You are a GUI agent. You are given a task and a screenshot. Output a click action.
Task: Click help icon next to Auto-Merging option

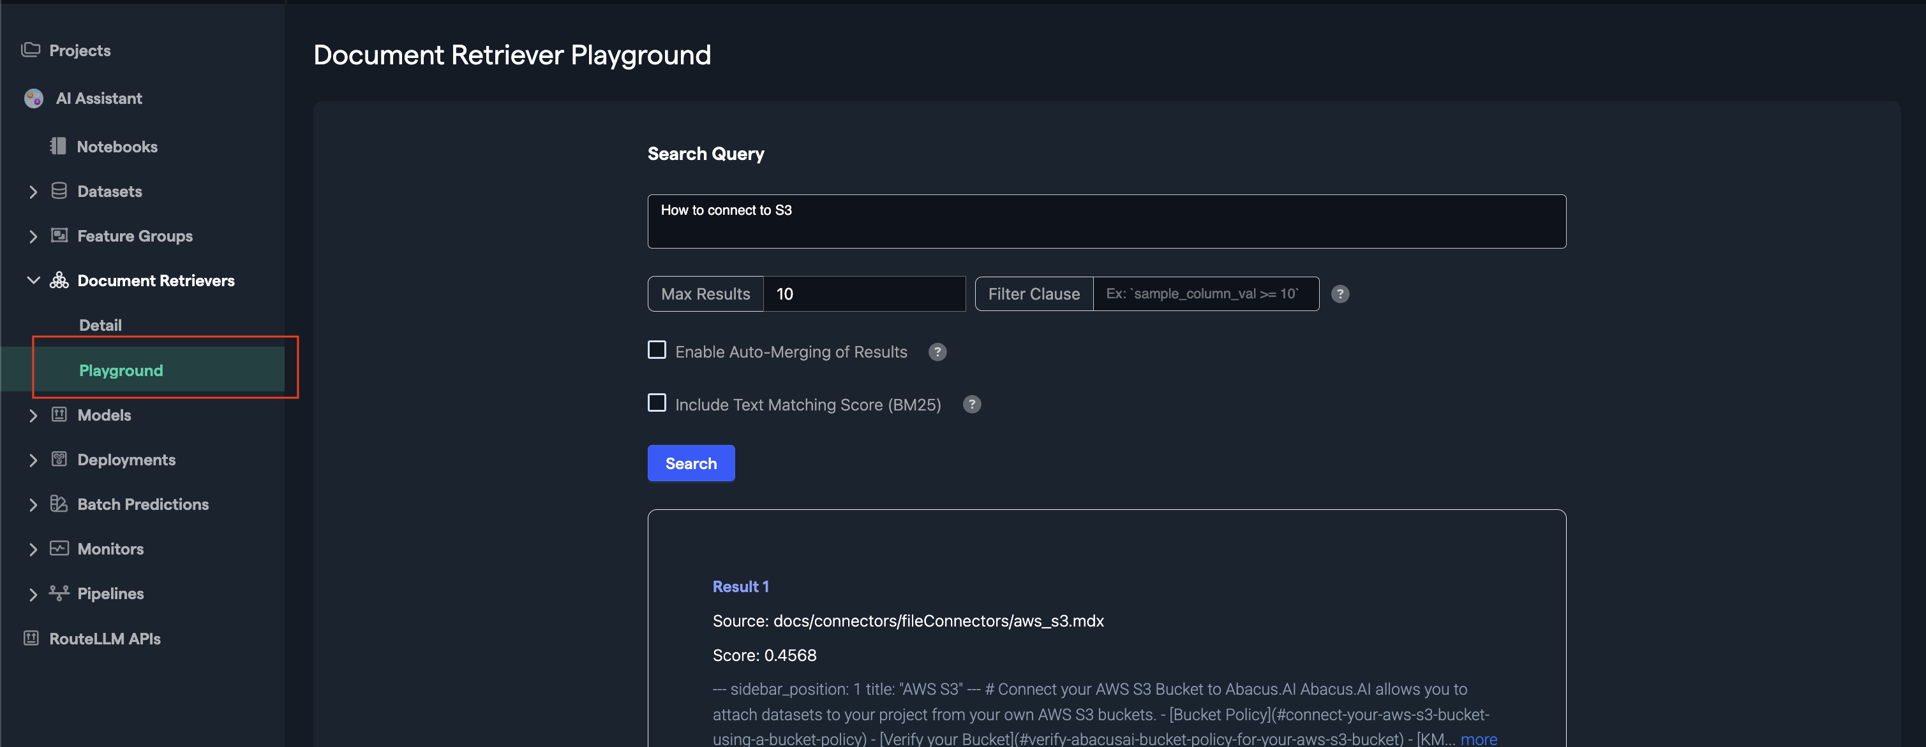coord(937,352)
